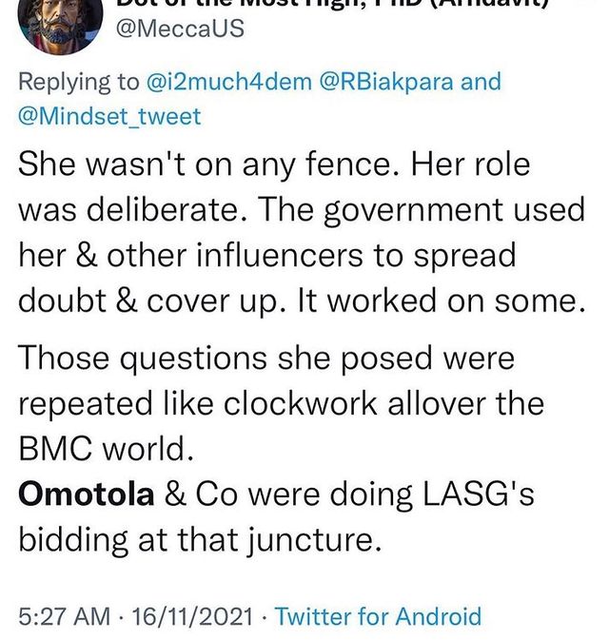The height and width of the screenshot is (640, 609).
Task: Click the 16/11/2021 date
Action: point(192,616)
